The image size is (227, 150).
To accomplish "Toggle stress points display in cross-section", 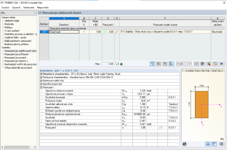I will pyautogui.click(x=208, y=144).
